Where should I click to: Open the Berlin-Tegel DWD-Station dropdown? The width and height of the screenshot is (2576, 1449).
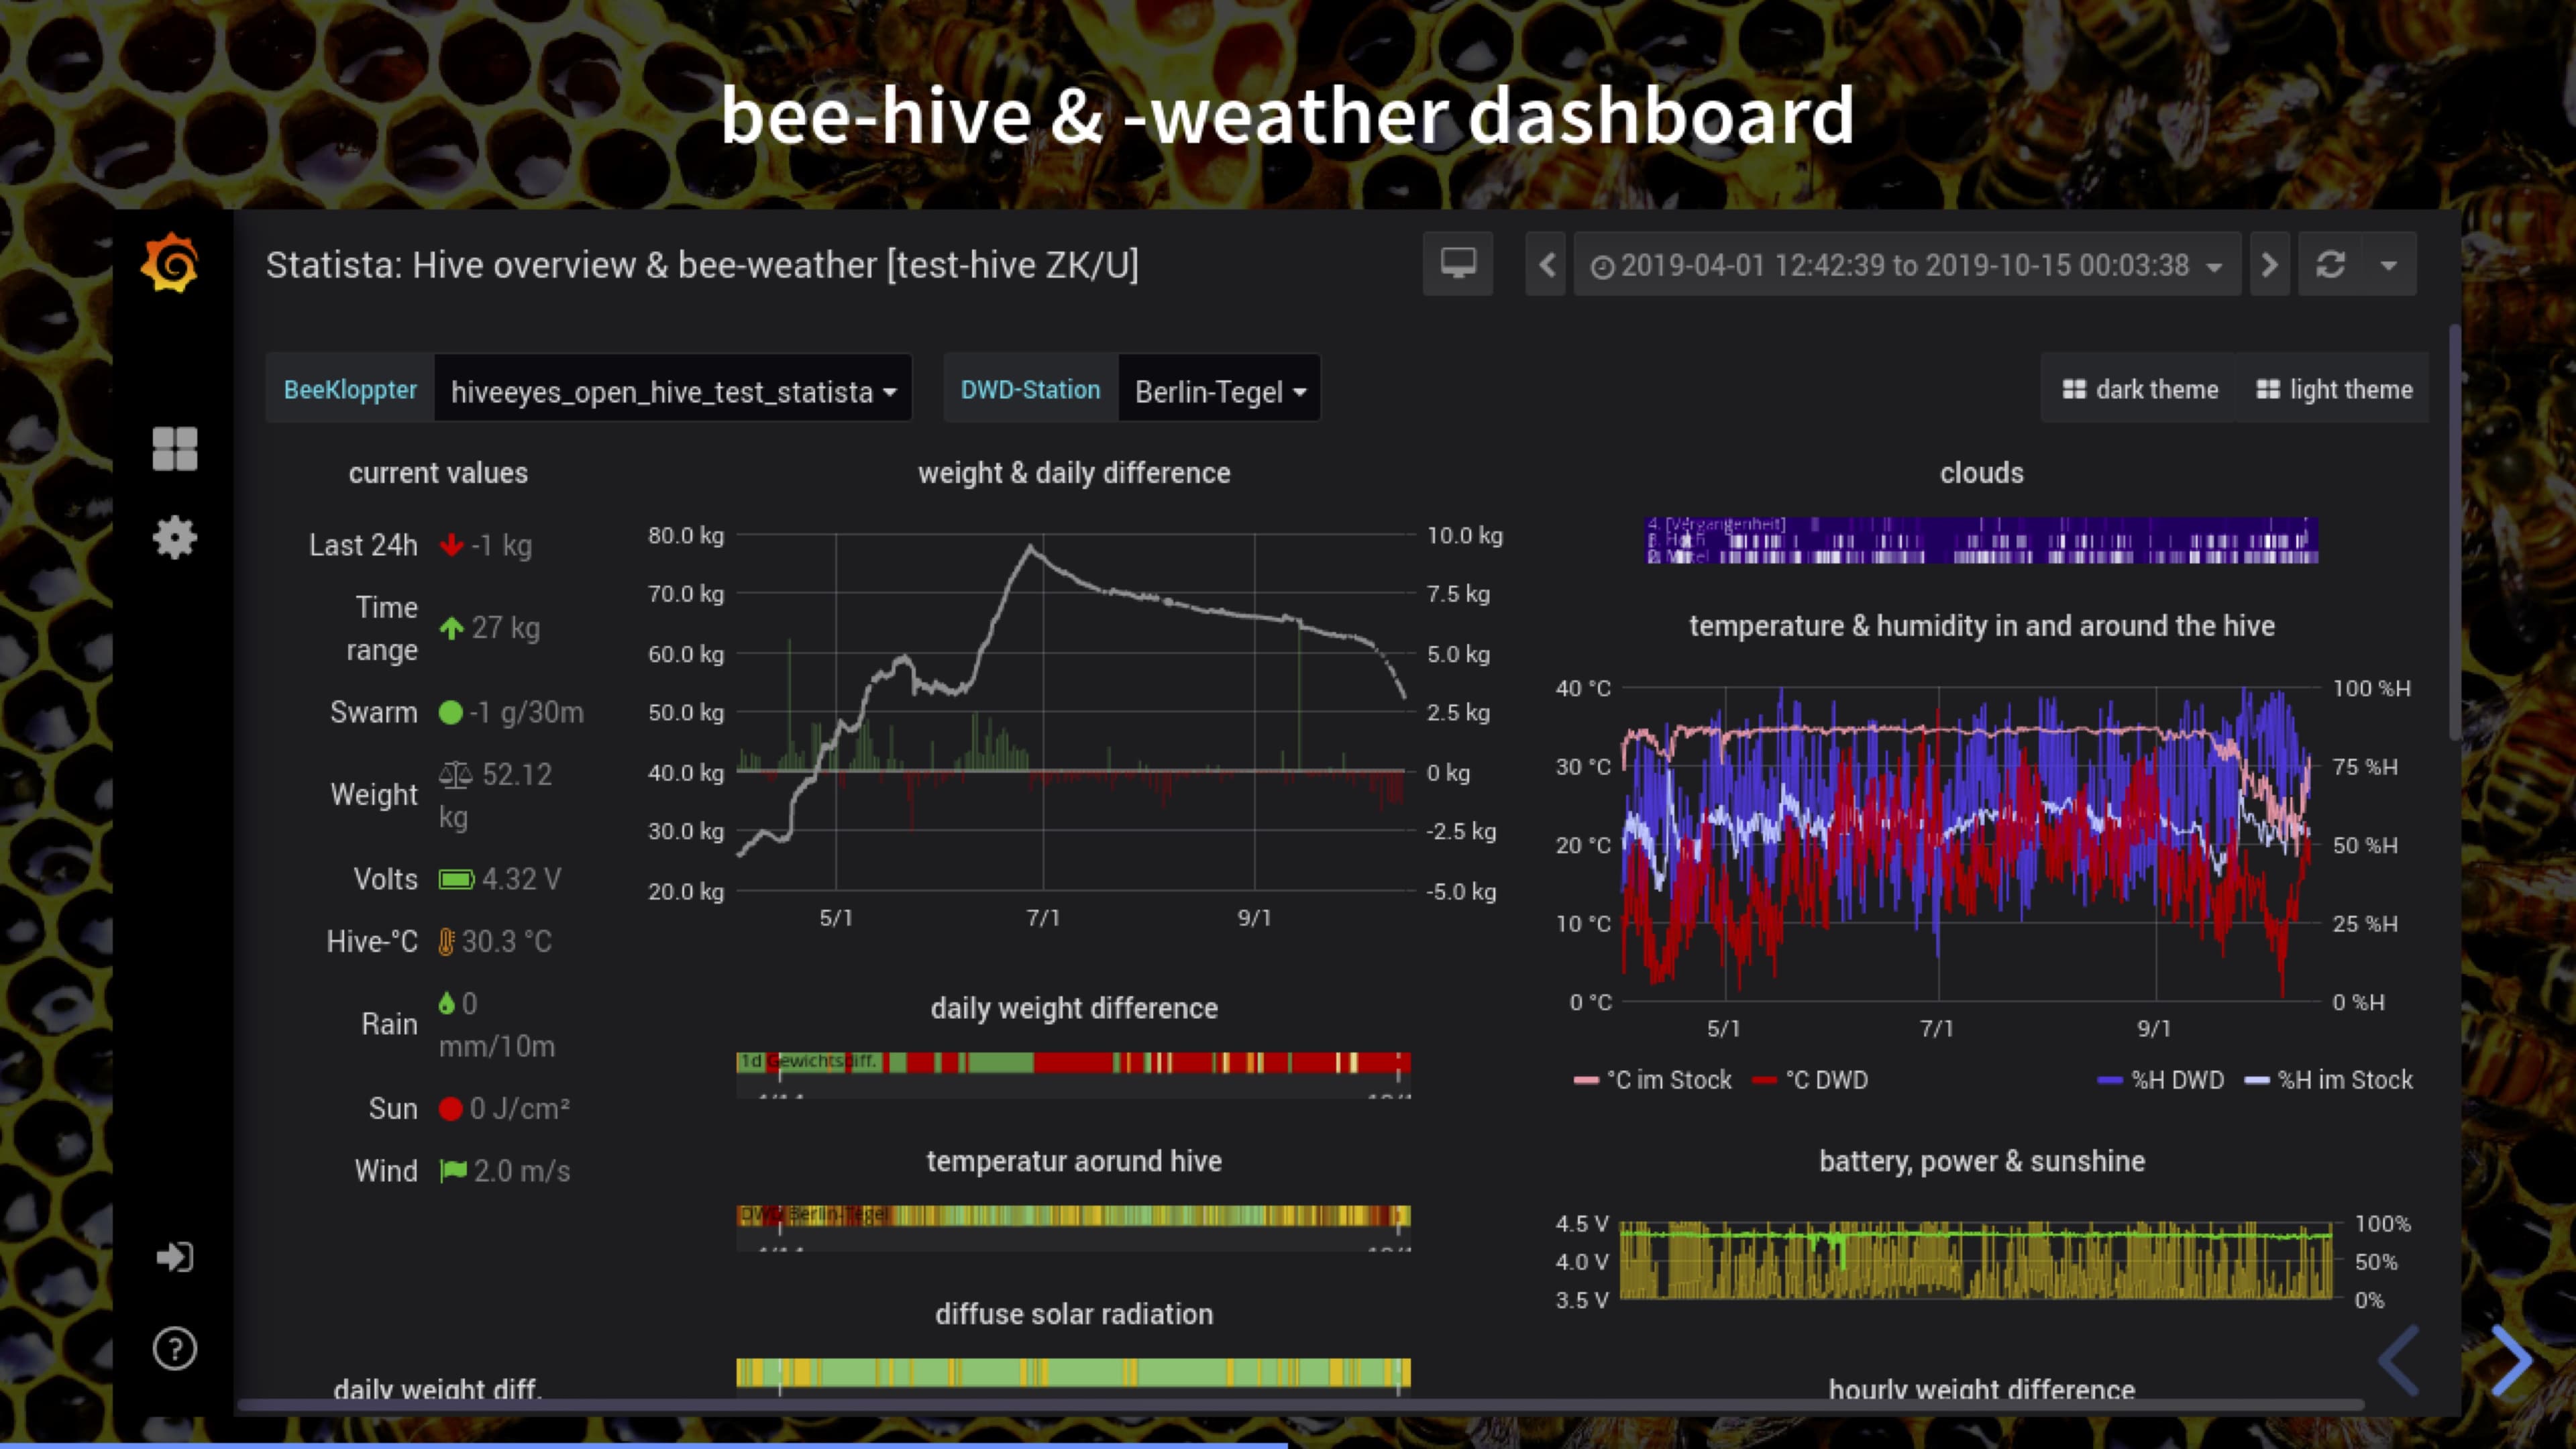click(x=1219, y=390)
